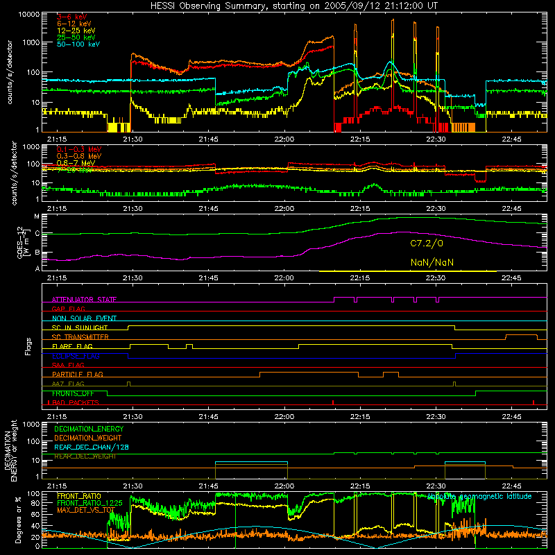555x555 pixels.
Task: Click the ATTENUATOR_STATE flag label
Action: click(84, 300)
